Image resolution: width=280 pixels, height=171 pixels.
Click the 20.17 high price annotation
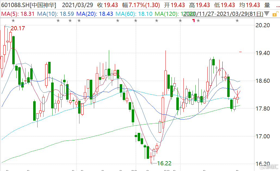pos(18,28)
